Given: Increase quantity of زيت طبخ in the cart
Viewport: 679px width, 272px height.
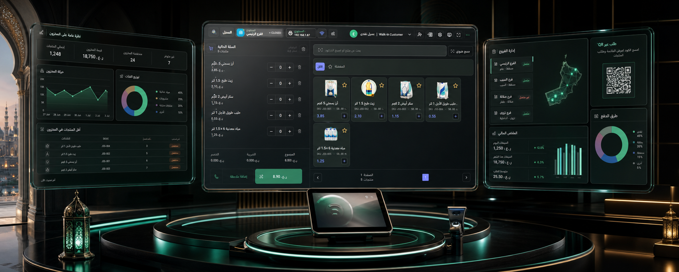Looking at the screenshot, I should point(290,83).
